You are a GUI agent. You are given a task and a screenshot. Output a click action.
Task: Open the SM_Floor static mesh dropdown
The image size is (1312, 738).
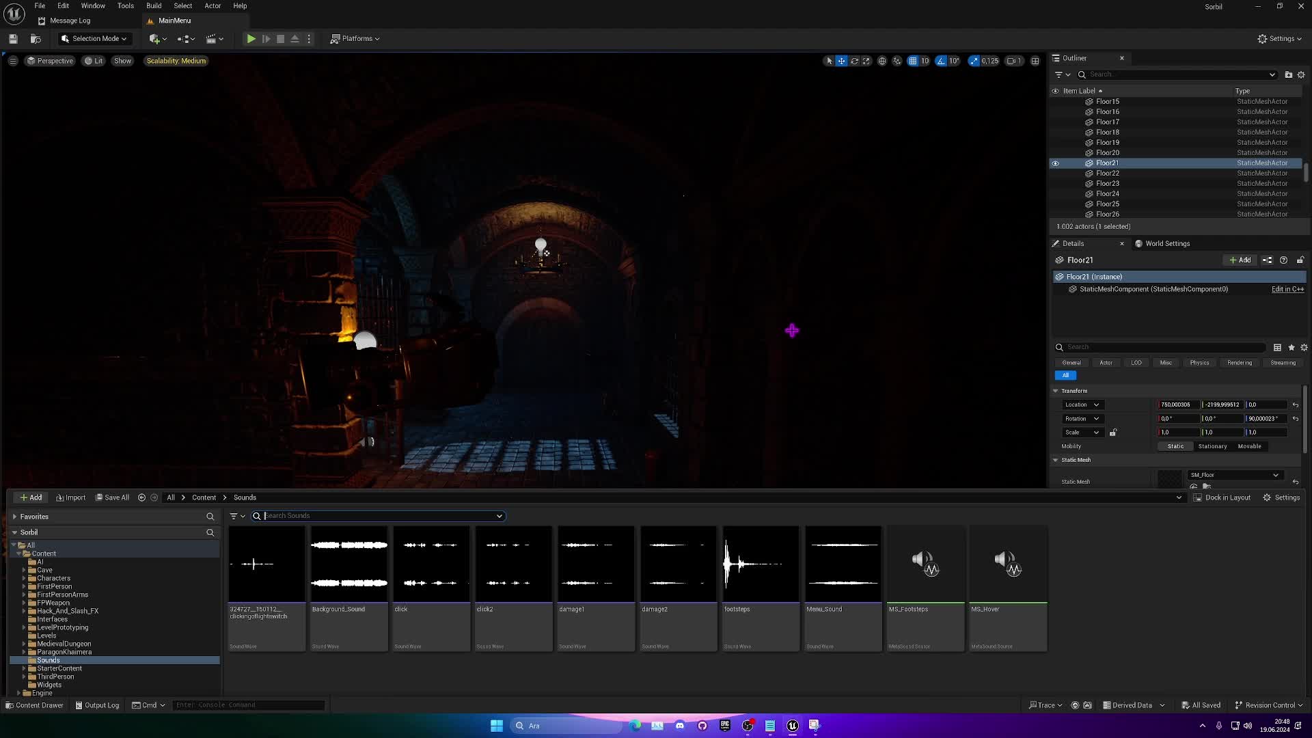[1234, 475]
